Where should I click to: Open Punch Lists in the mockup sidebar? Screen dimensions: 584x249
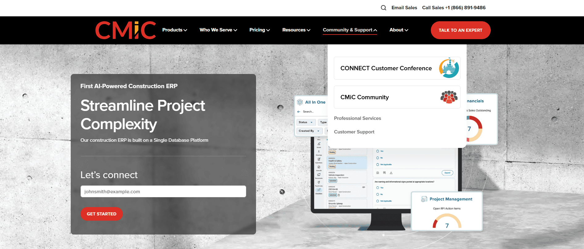coord(319,183)
